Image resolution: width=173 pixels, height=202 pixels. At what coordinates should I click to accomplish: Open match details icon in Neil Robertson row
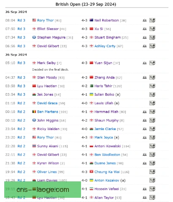click(152, 20)
